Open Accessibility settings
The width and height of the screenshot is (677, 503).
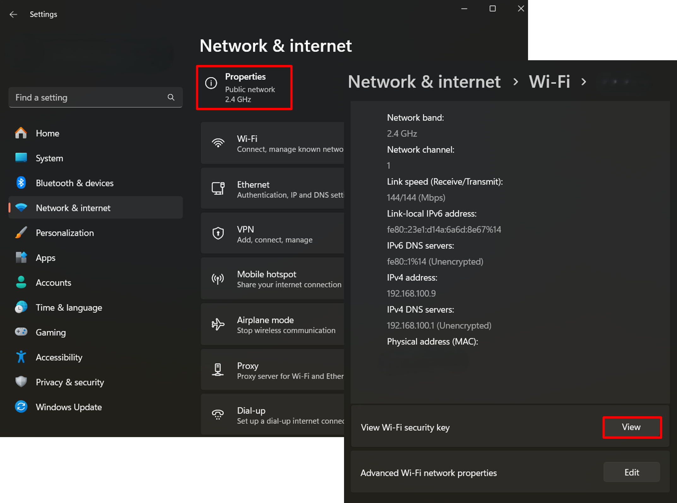click(x=96, y=357)
